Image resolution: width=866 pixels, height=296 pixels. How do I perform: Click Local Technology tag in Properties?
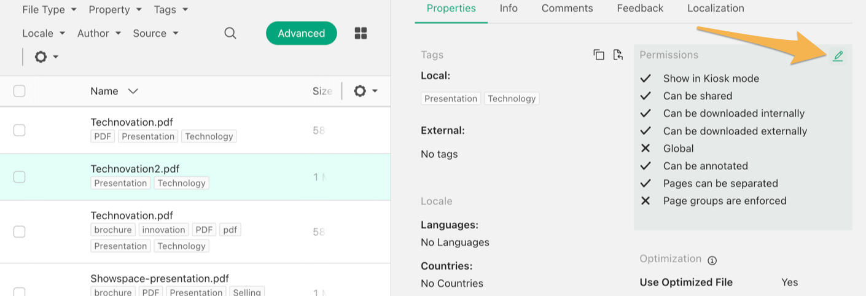tap(512, 98)
